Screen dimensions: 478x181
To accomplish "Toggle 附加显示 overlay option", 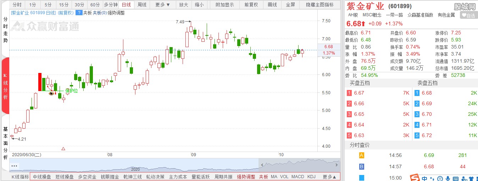I will (x=225, y=5).
